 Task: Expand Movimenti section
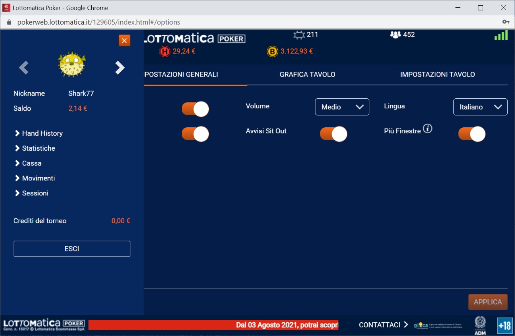pos(35,178)
